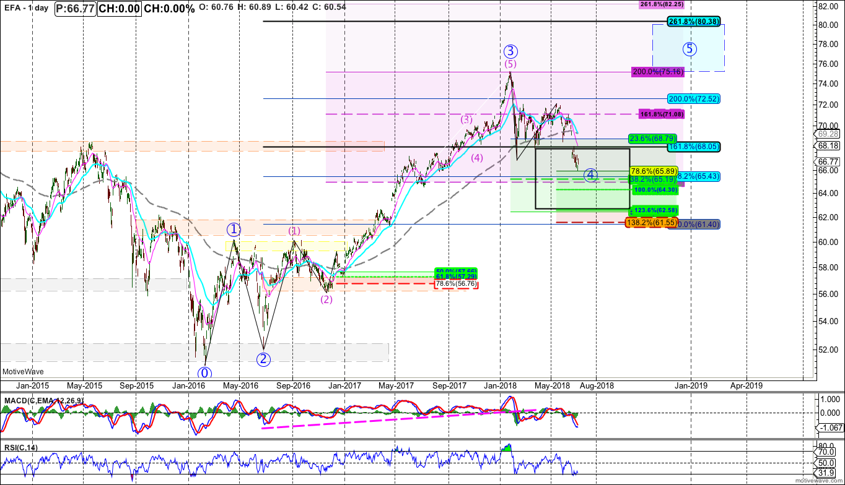Image resolution: width=845 pixels, height=485 pixels.
Task: Select the 261.8%(80.38) Fibonacci label
Action: [694, 22]
